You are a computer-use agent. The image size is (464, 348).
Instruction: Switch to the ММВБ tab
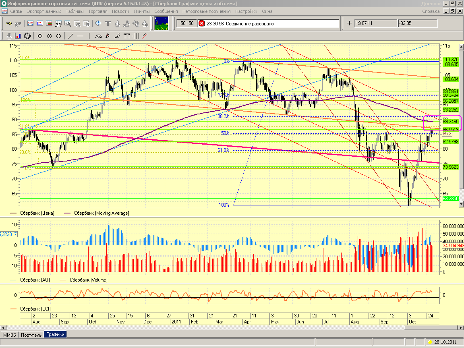(x=10, y=335)
